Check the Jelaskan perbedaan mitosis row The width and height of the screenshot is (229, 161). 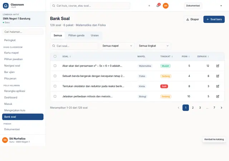tap(55, 97)
